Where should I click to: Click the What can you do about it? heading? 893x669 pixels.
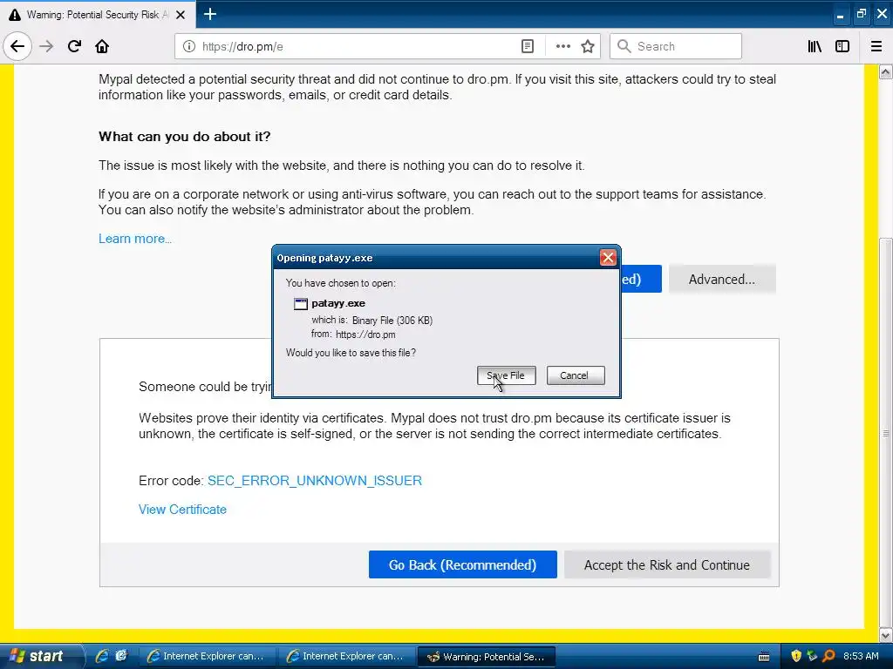[x=185, y=137]
